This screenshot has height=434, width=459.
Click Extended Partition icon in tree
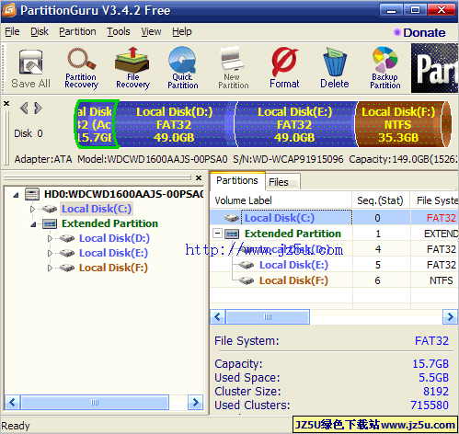pos(50,224)
